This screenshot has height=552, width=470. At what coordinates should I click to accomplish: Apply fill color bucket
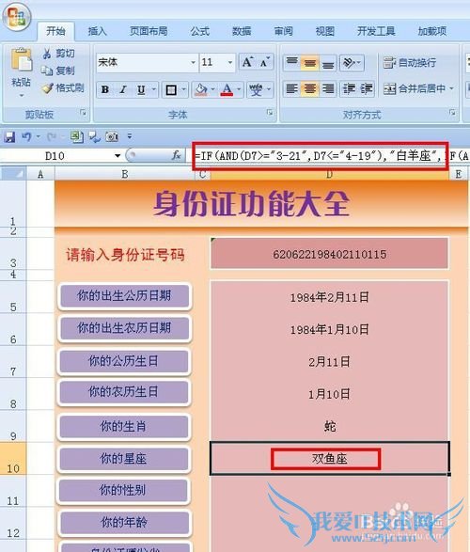(x=201, y=89)
